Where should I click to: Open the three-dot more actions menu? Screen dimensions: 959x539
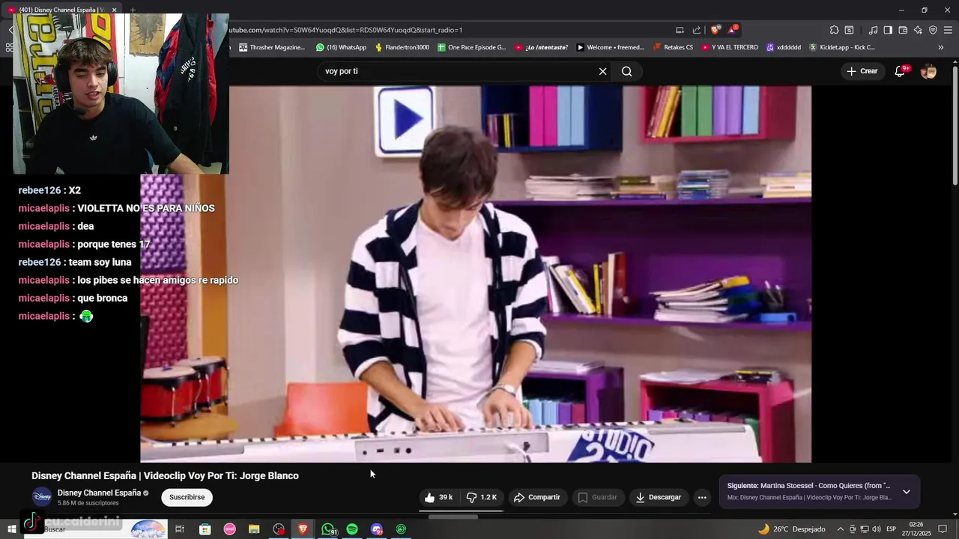[702, 497]
